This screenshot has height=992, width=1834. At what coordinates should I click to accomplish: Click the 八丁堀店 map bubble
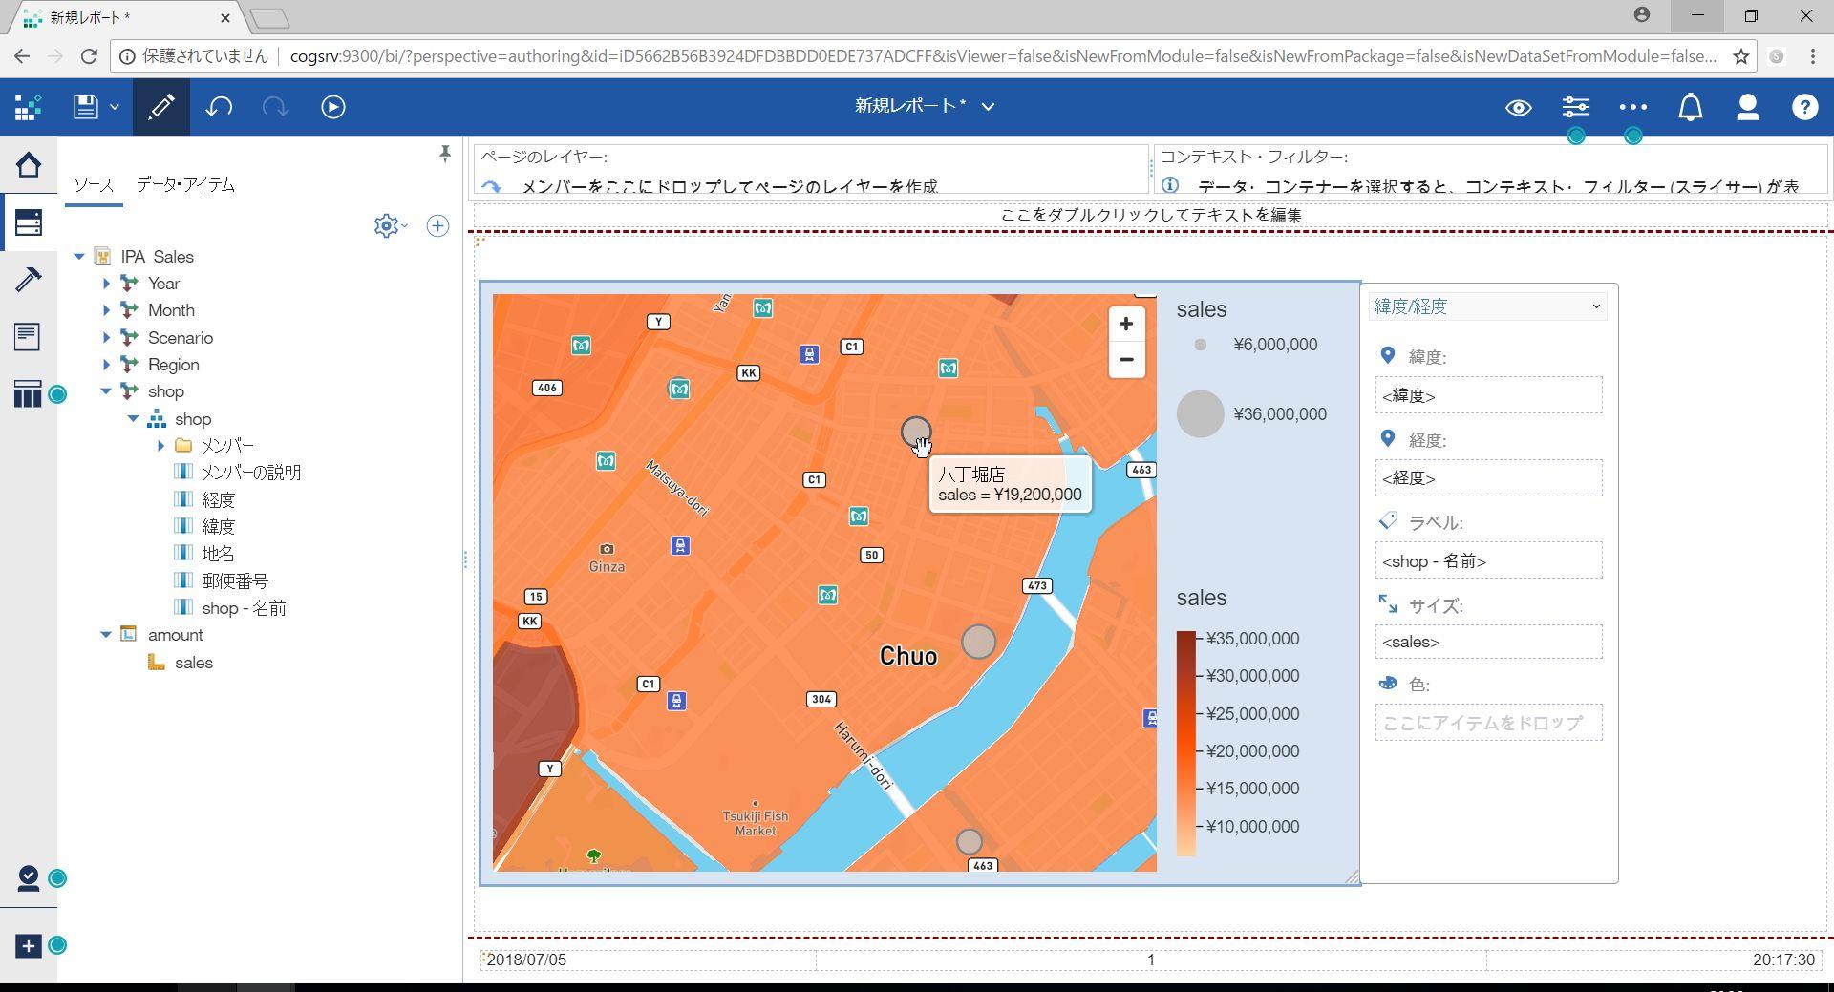[916, 432]
